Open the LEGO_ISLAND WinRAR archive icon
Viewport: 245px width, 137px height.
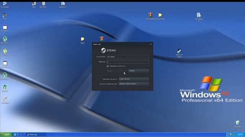pos(150,16)
